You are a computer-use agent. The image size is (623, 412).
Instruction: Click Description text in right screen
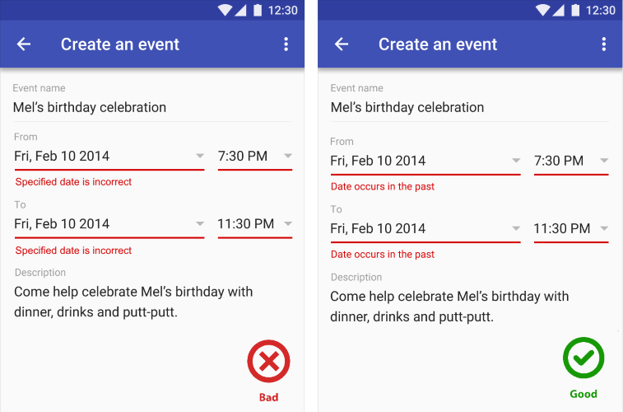point(449,307)
